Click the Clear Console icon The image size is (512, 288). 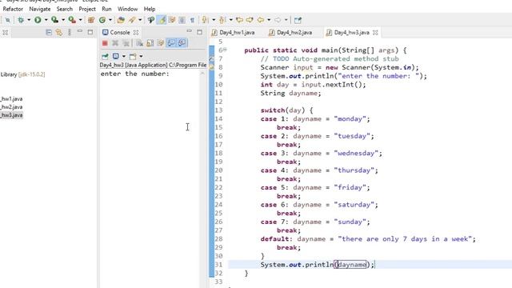(x=139, y=43)
